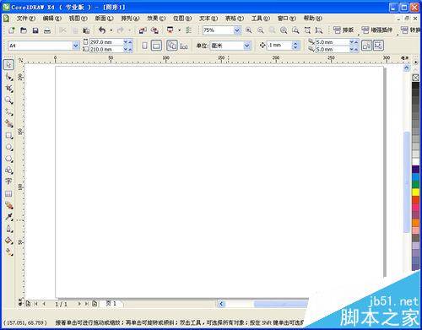Select the Polygon tool
422x330 pixels.
coord(8,159)
